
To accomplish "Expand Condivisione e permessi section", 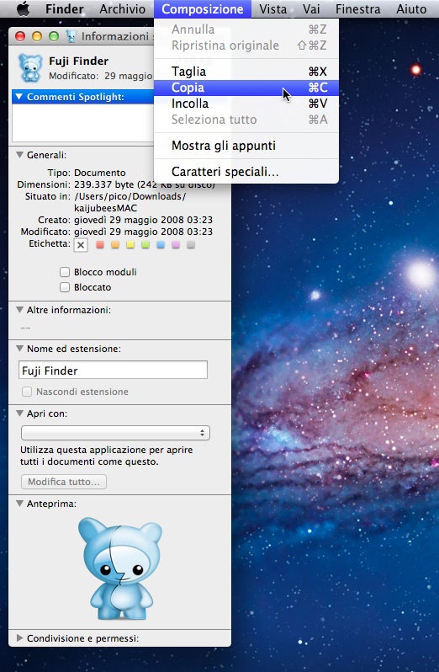I will (19, 637).
